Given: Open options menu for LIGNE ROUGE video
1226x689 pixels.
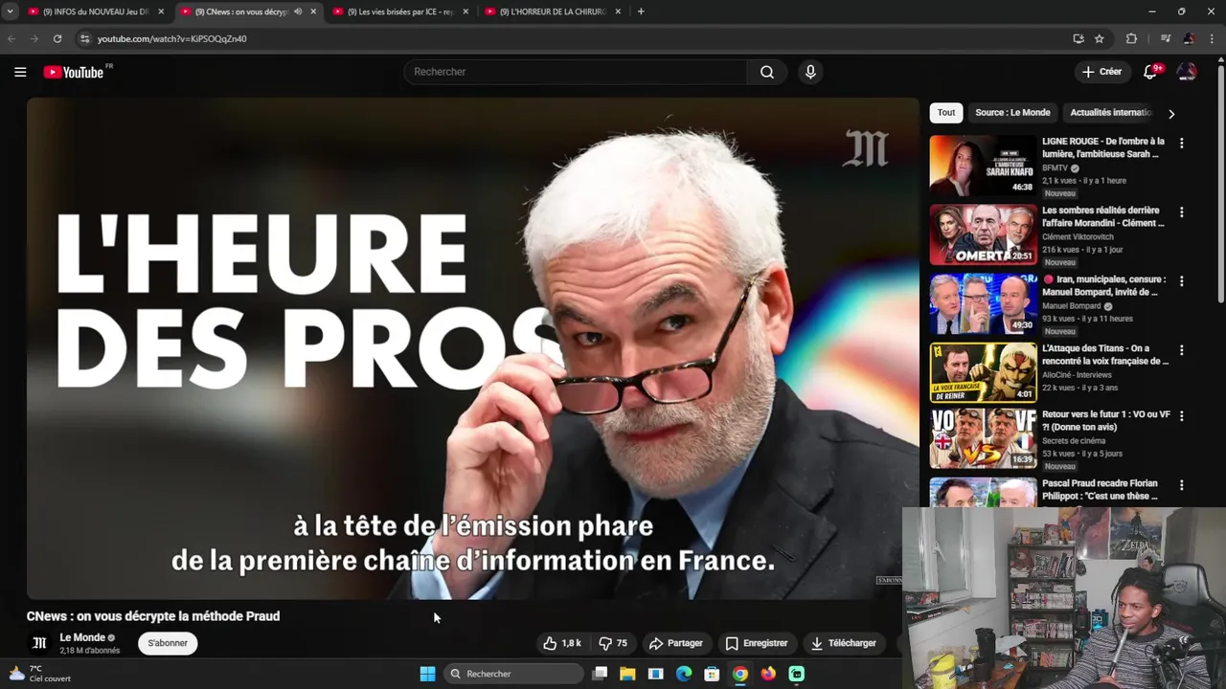Looking at the screenshot, I should click(x=1181, y=143).
